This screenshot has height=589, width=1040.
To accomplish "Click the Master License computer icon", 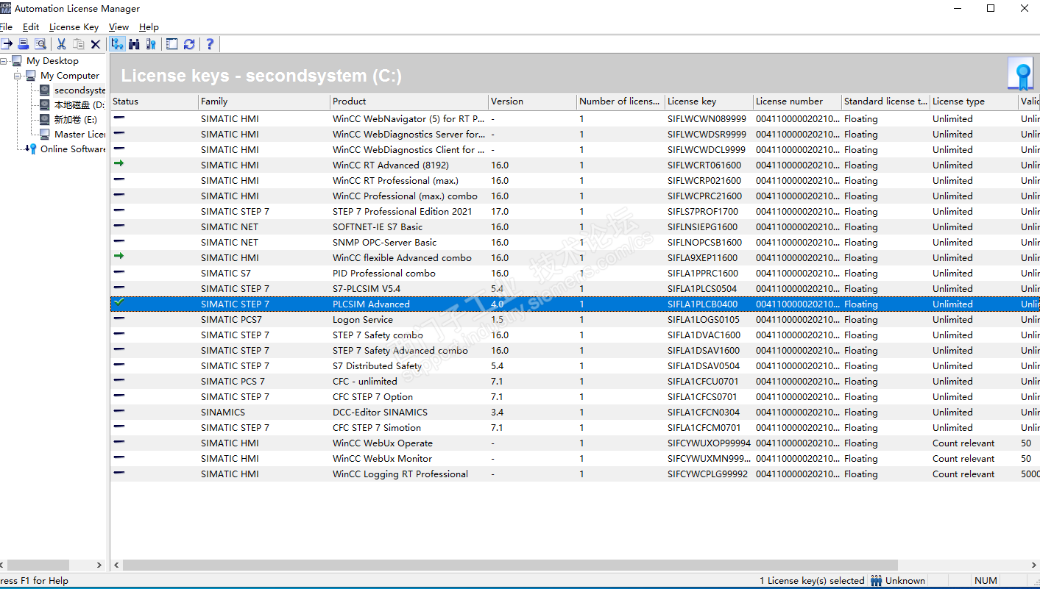I will pyautogui.click(x=45, y=135).
